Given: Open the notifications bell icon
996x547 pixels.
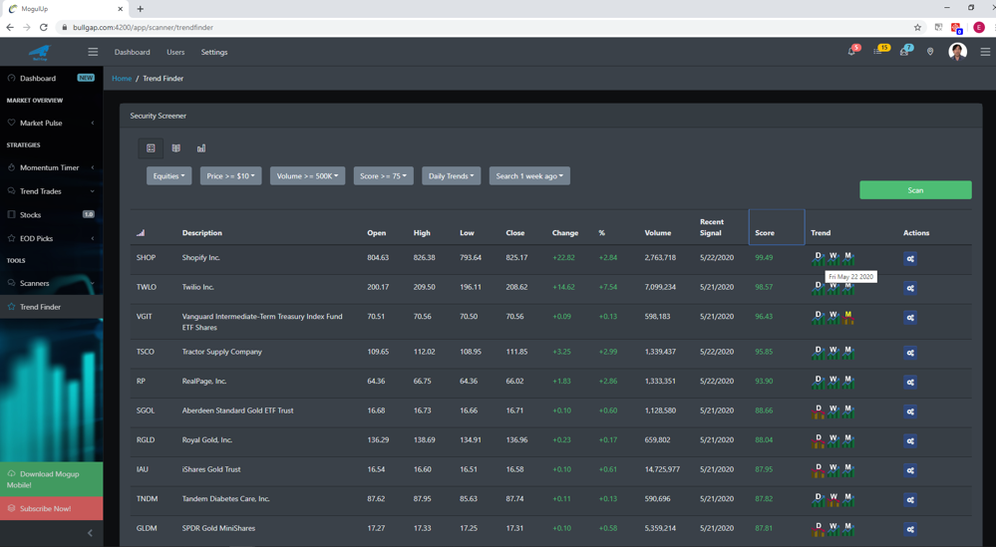Looking at the screenshot, I should pyautogui.click(x=851, y=52).
